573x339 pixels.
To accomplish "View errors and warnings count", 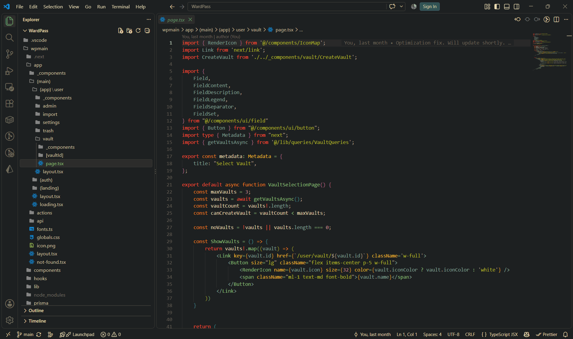I will click(x=111, y=335).
